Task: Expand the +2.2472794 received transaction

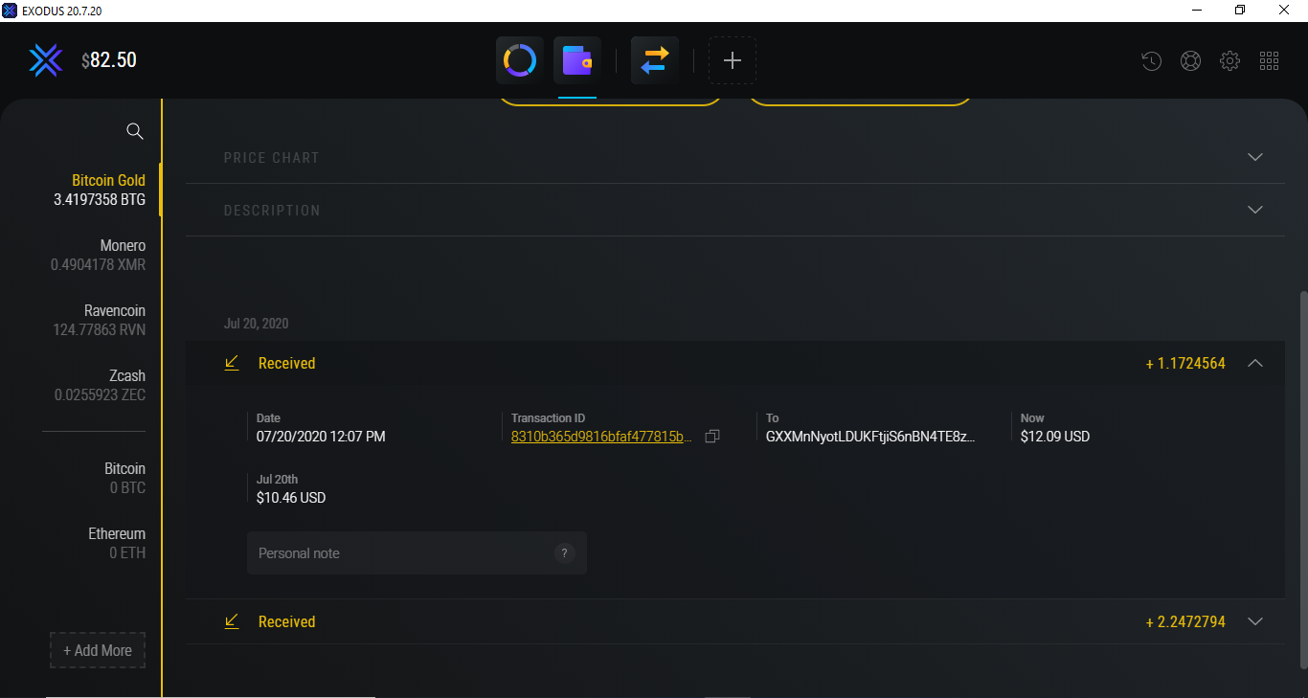Action: pyautogui.click(x=1255, y=621)
